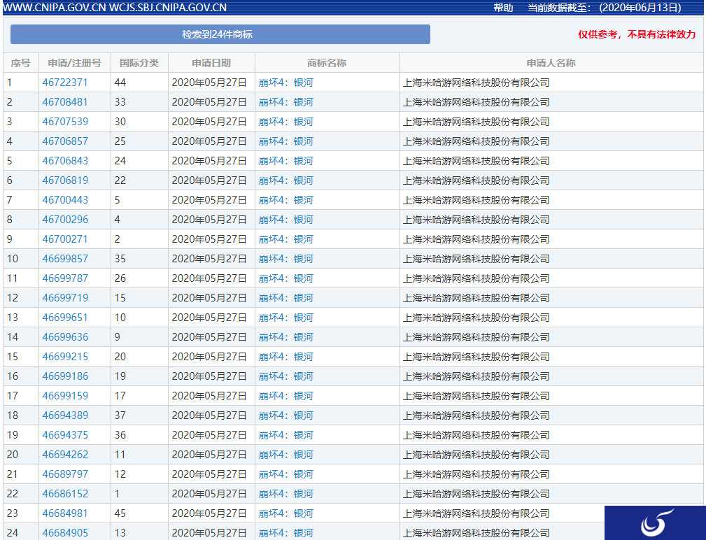Click the 商标名称 column header
Screen dimensions: 706x540
[x=327, y=63]
